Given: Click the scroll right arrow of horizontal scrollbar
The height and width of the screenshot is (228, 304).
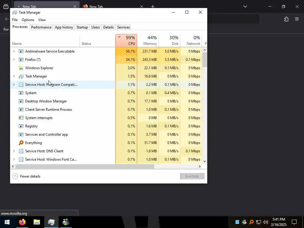Looking at the screenshot, I should point(200,167).
